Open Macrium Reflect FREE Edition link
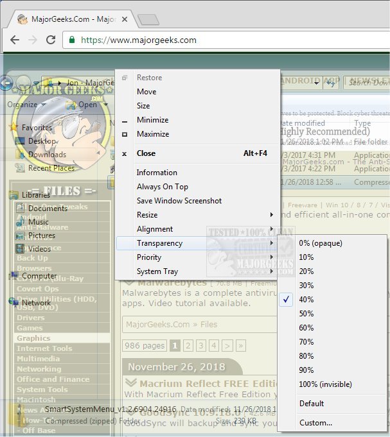This screenshot has height=437, width=390. [x=208, y=384]
